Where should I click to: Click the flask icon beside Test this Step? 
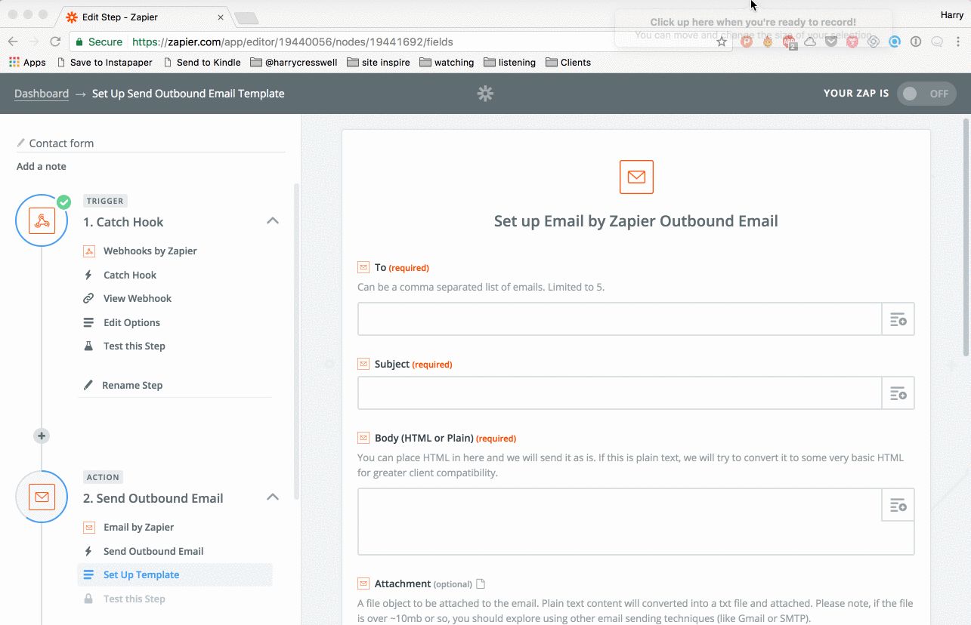pos(88,346)
